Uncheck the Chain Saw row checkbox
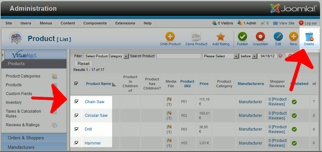Viewport: 322px width, 152px height. [x=77, y=102]
